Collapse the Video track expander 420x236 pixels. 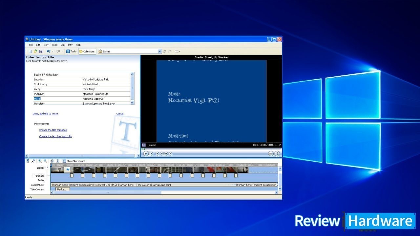(47, 167)
